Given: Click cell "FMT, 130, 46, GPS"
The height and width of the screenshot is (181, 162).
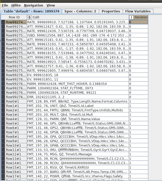Looking at the screenshot, I should (x=78, y=124).
